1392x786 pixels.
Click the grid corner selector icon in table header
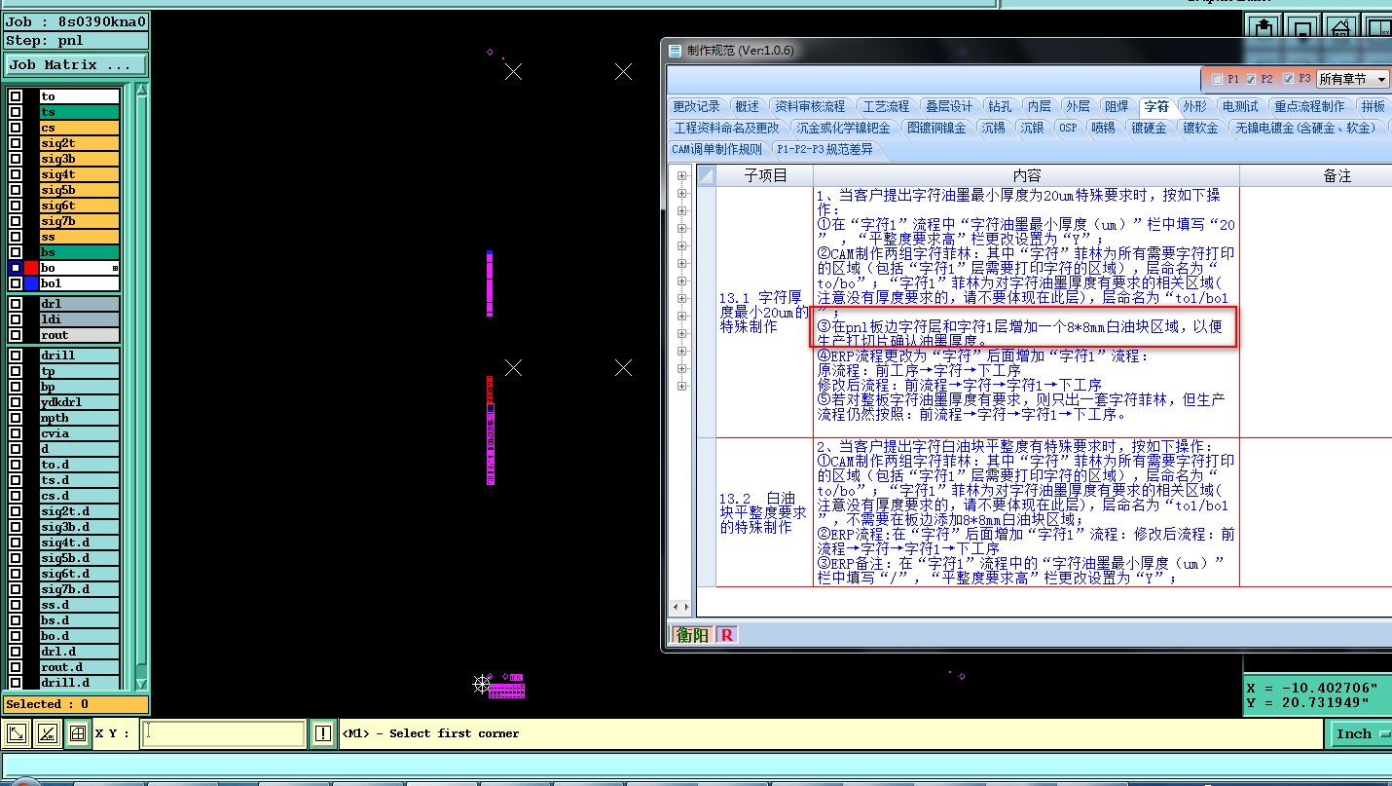point(707,175)
